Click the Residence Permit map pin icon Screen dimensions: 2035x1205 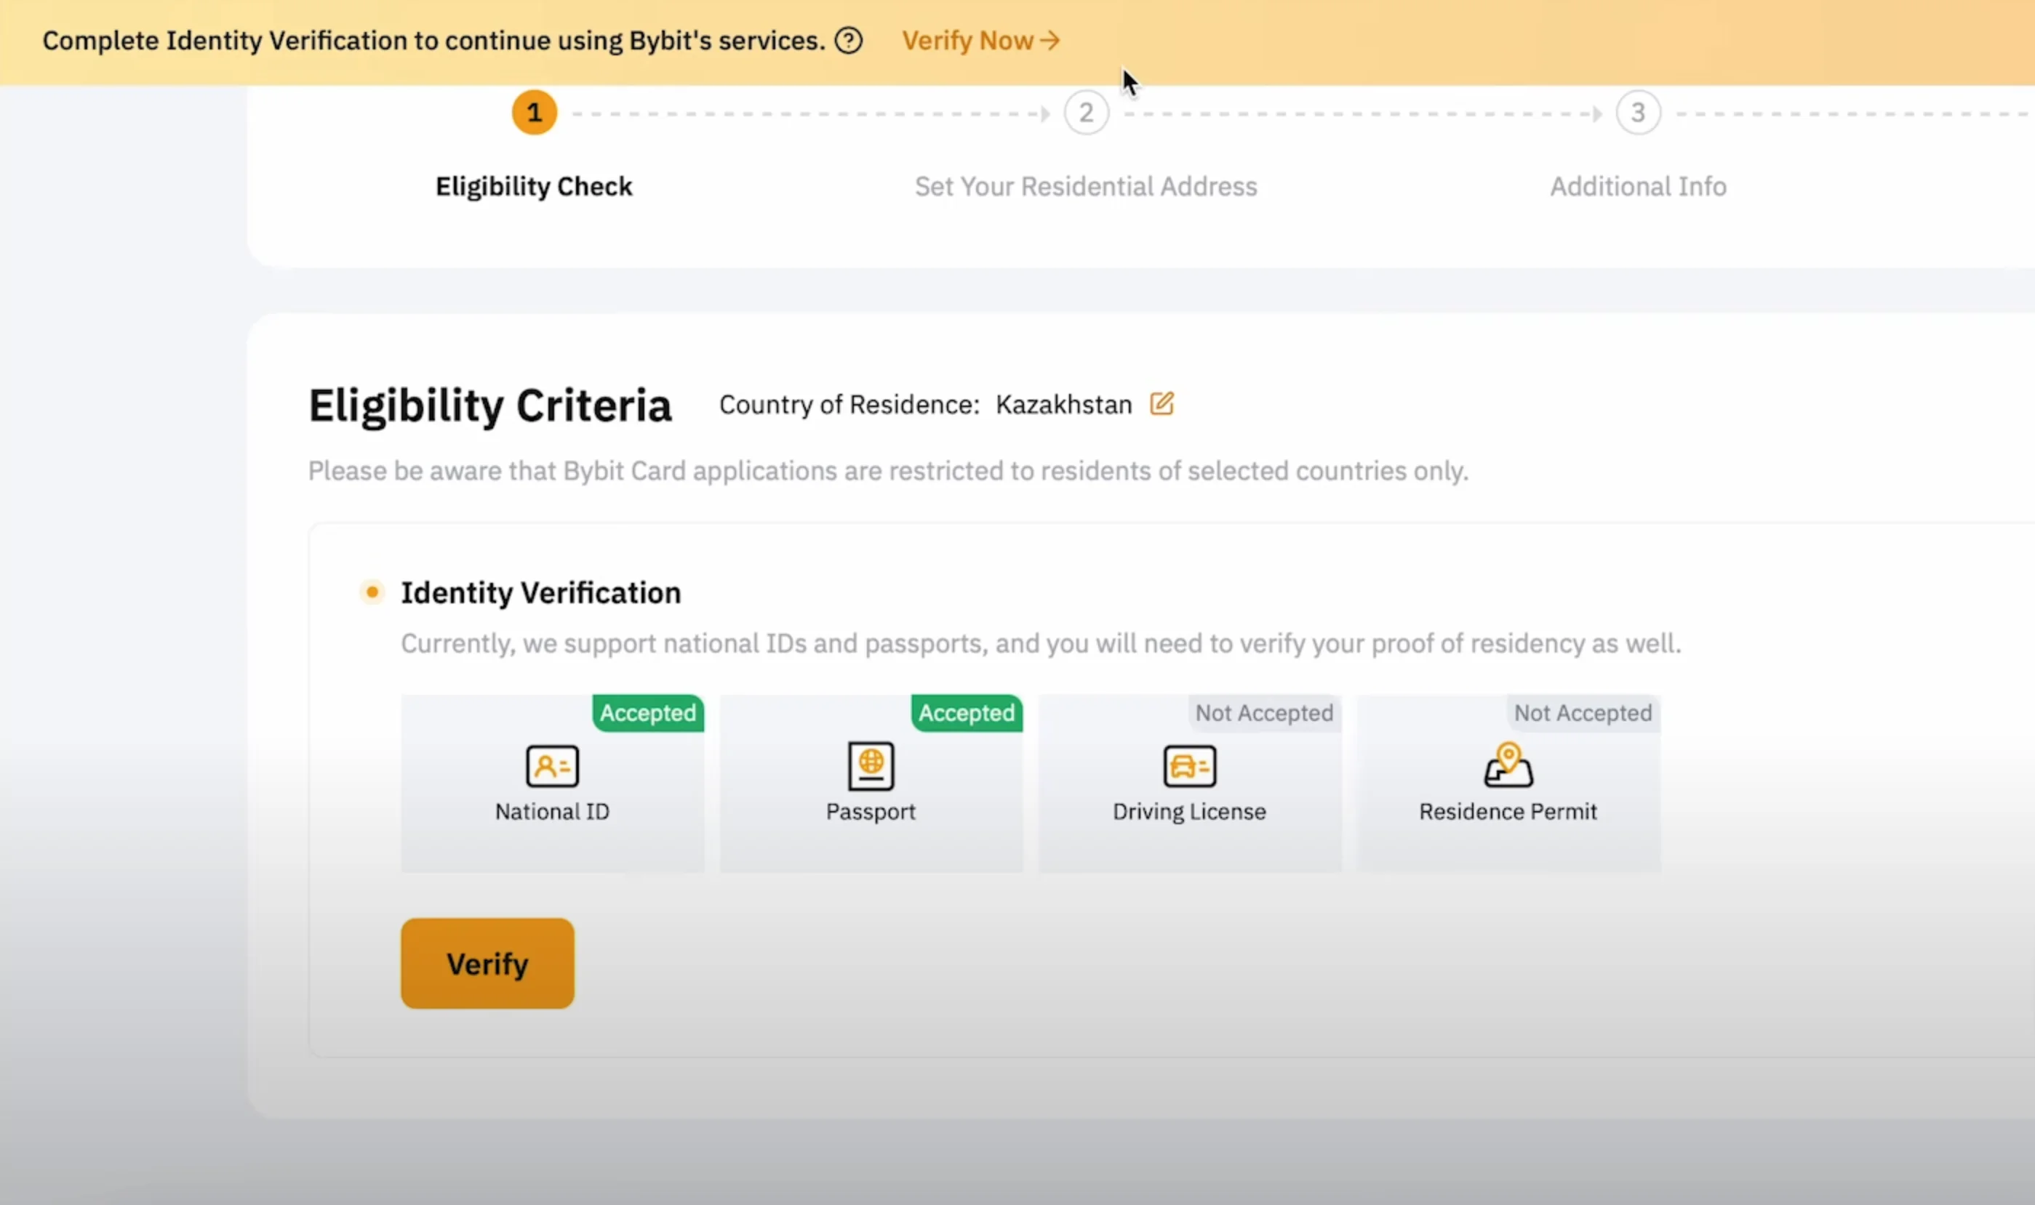(1508, 765)
